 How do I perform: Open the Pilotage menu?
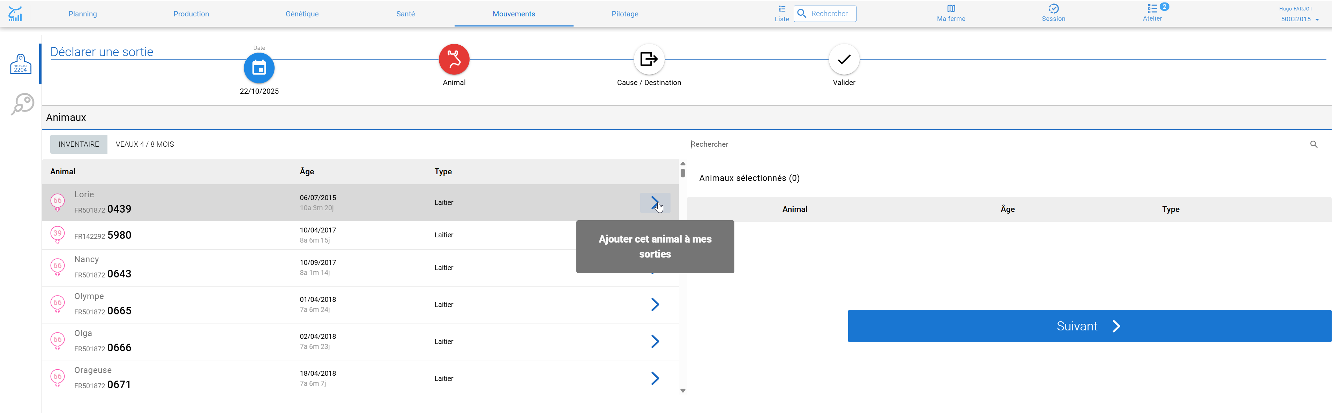click(624, 14)
